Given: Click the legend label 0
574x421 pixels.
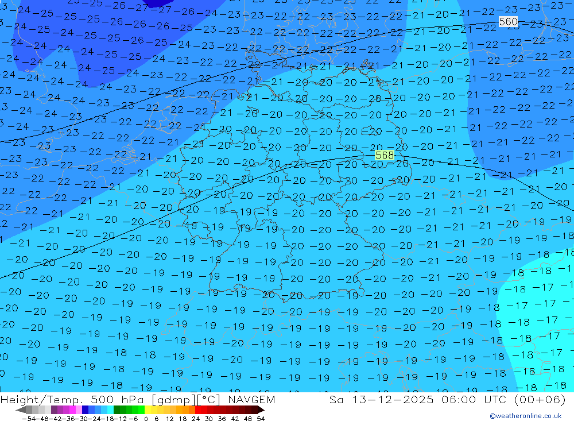Looking at the screenshot, I should [146, 419].
